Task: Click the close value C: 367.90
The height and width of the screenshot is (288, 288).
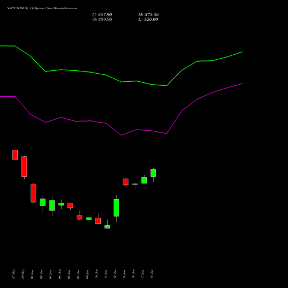Action: click(x=102, y=15)
